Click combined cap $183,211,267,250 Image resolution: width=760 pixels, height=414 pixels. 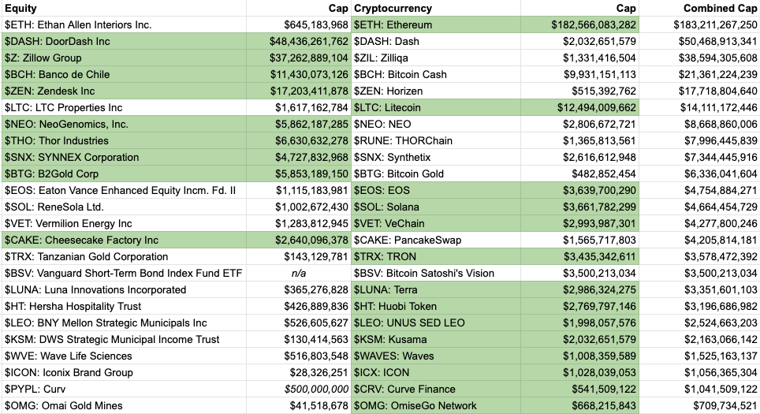[699, 24]
